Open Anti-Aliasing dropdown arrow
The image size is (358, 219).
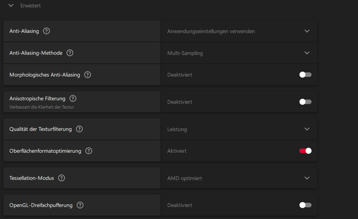coord(307,31)
